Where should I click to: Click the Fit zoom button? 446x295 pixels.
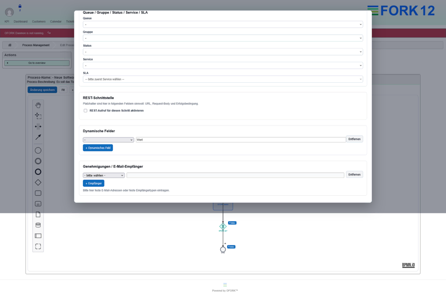click(63, 90)
